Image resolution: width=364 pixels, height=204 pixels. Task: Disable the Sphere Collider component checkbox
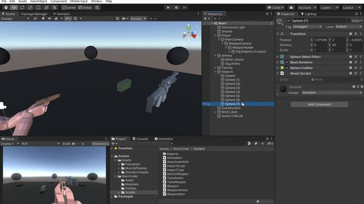point(287,68)
